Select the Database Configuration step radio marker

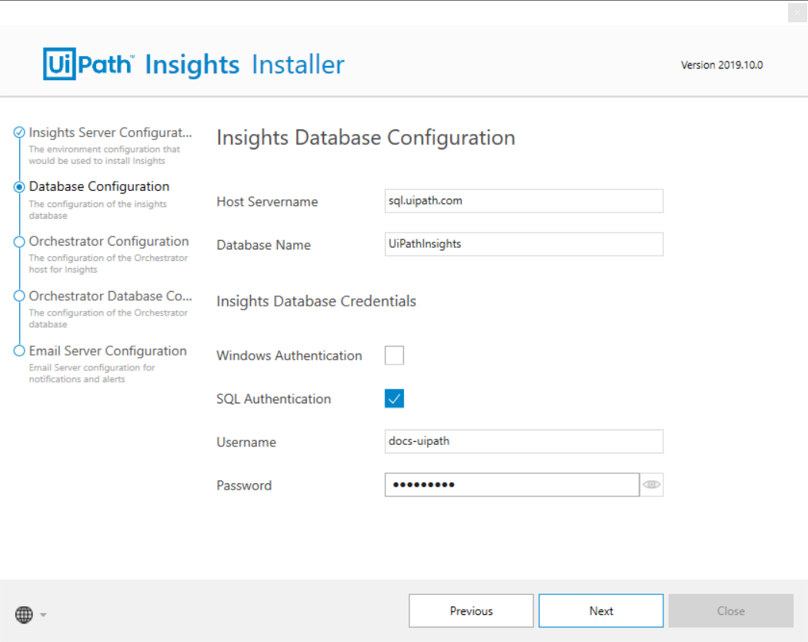click(x=19, y=186)
